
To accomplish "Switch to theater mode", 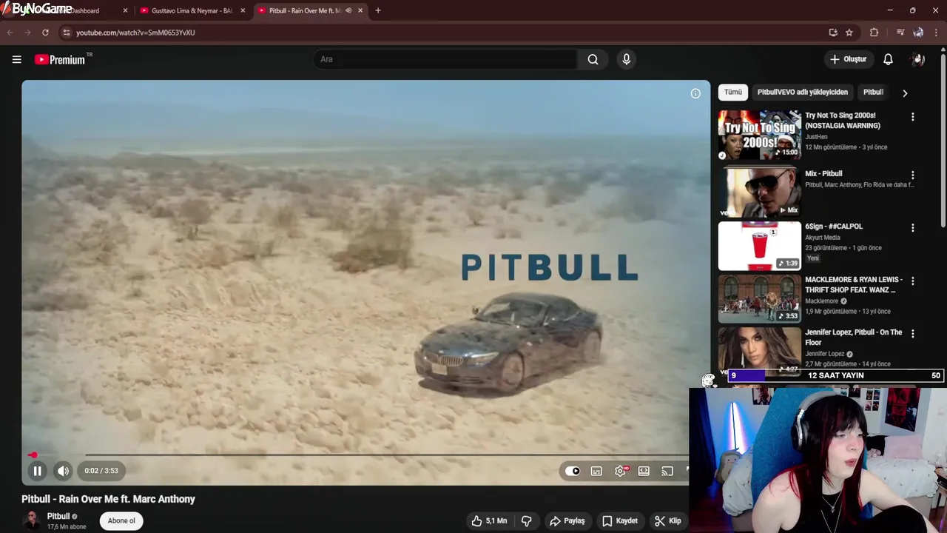I will (644, 471).
